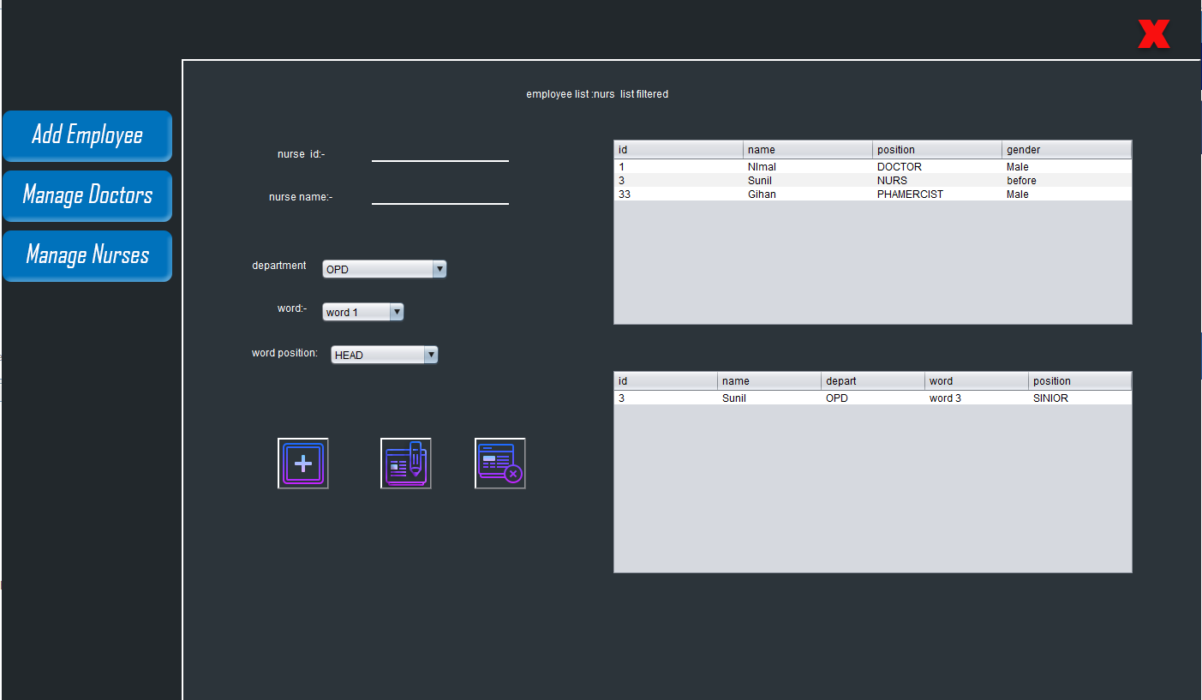Click the depart column header
Screen dimensions: 1202x700
[x=873, y=381]
